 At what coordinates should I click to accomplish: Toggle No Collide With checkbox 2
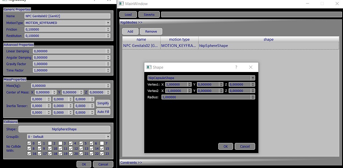50,143
